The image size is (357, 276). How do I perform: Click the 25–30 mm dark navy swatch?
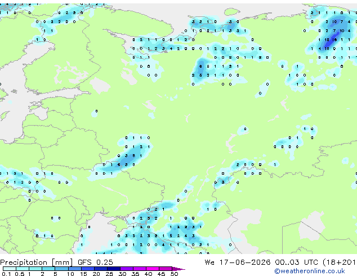(x=114, y=269)
